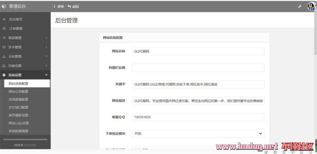The height and width of the screenshot is (154, 317).
Task: Focus the 网站描述 input field
Action: 198,101
